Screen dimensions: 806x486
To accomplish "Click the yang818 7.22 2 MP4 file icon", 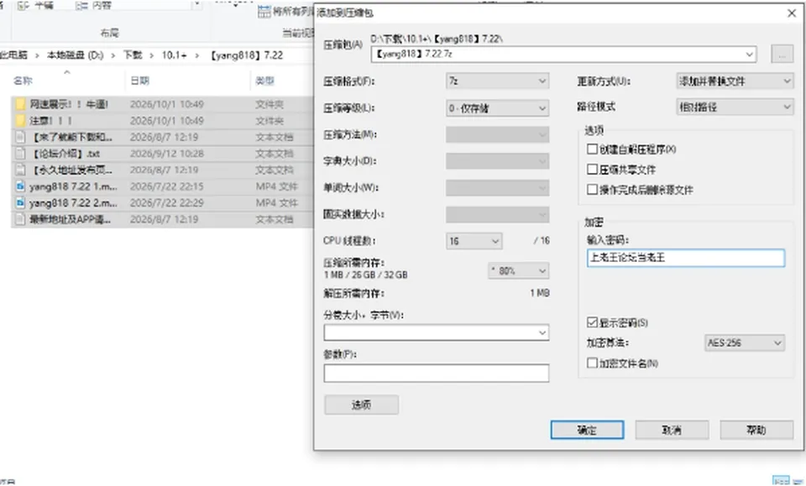I will [20, 203].
